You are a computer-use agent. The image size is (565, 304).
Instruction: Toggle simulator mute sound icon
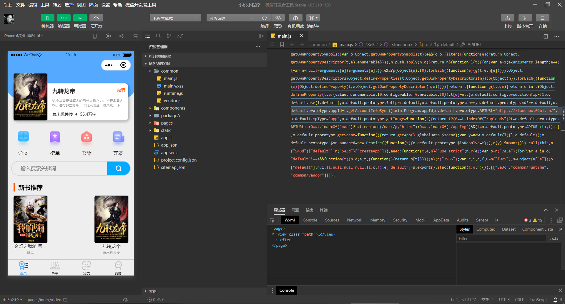click(122, 36)
